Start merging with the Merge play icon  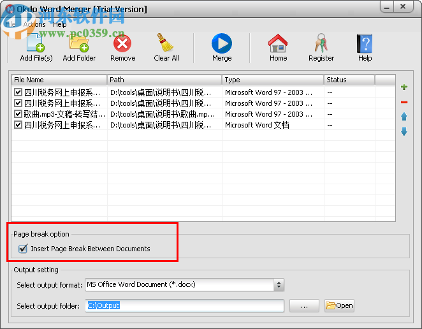tap(222, 43)
